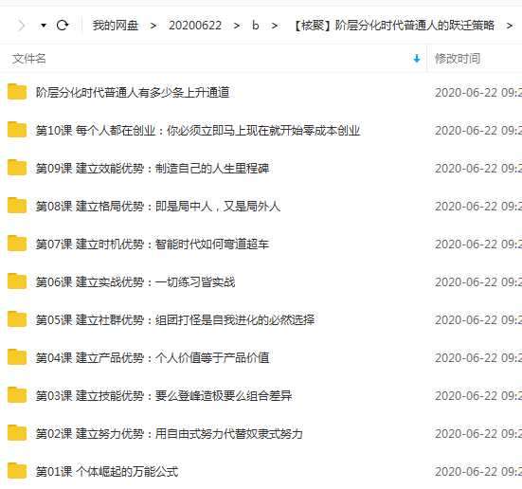Viewport: 522px width, 489px height.
Task: Open 第07课 建立时机优势 folder name
Action: point(153,244)
